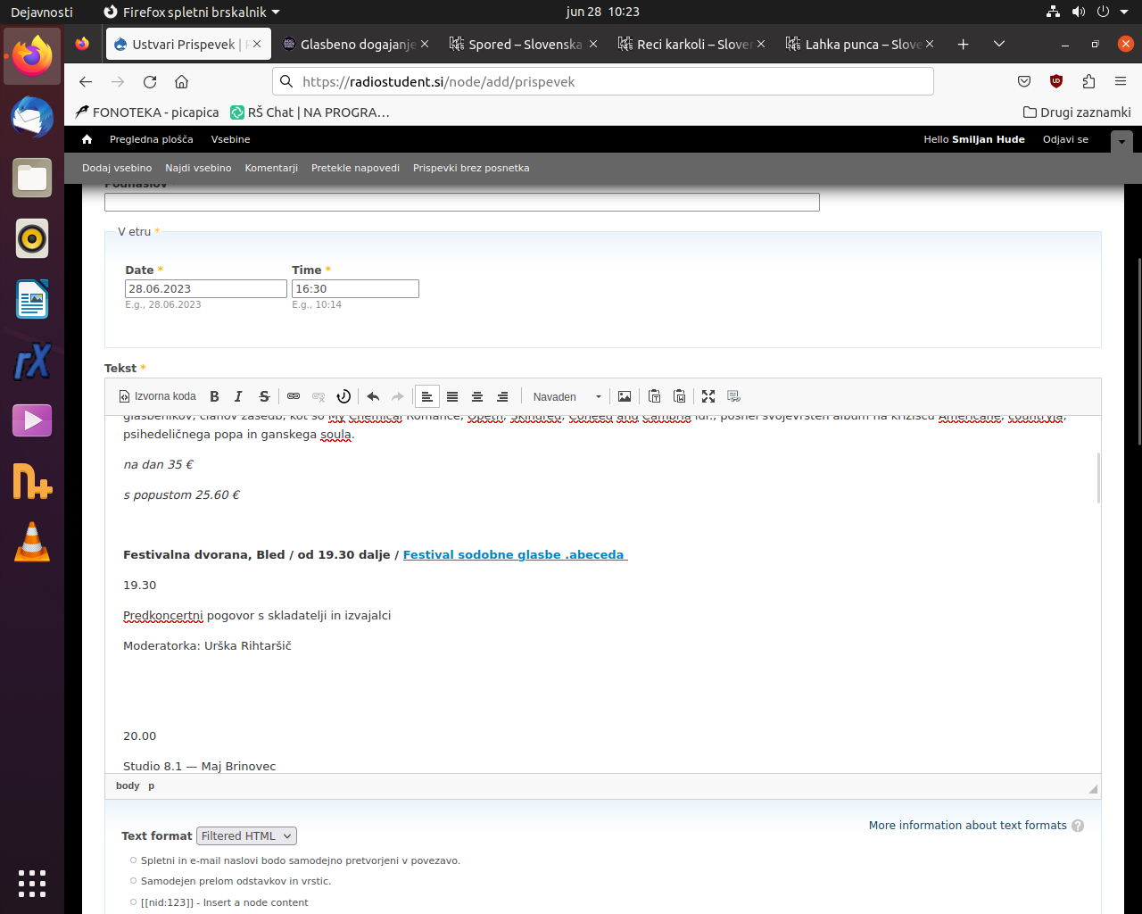The image size is (1142, 914).
Task: Click the paste as plain text icon
Action: point(655,396)
